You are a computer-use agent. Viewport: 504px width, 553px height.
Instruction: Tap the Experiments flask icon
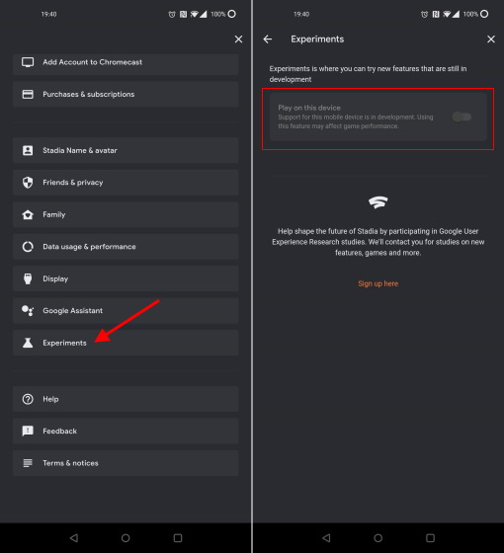click(28, 343)
